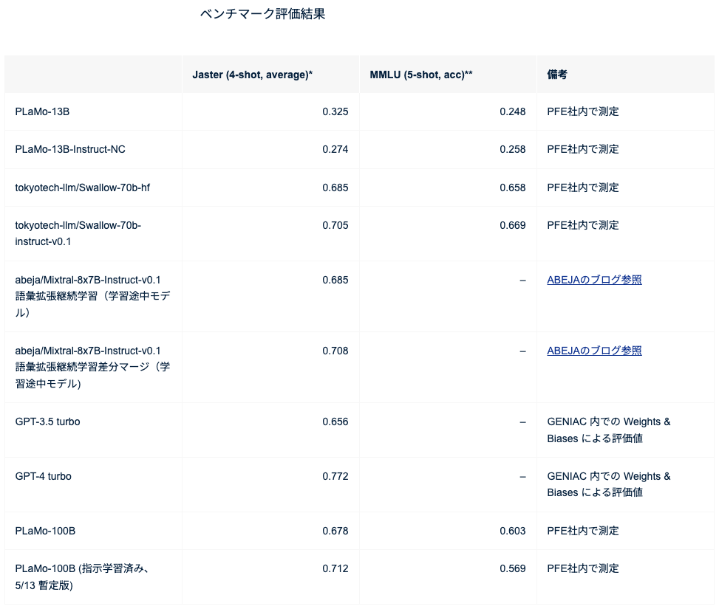Click the tokyotech-llm/Swallow-70b-instruct-v0.1 row label
719x609 pixels.
[x=78, y=233]
